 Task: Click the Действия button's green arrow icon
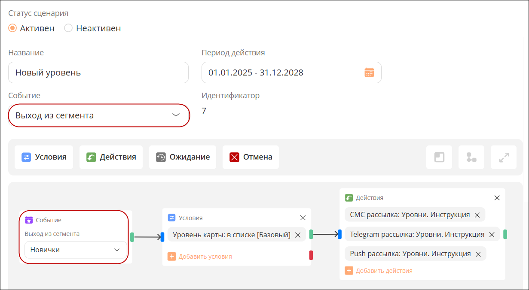click(x=91, y=157)
